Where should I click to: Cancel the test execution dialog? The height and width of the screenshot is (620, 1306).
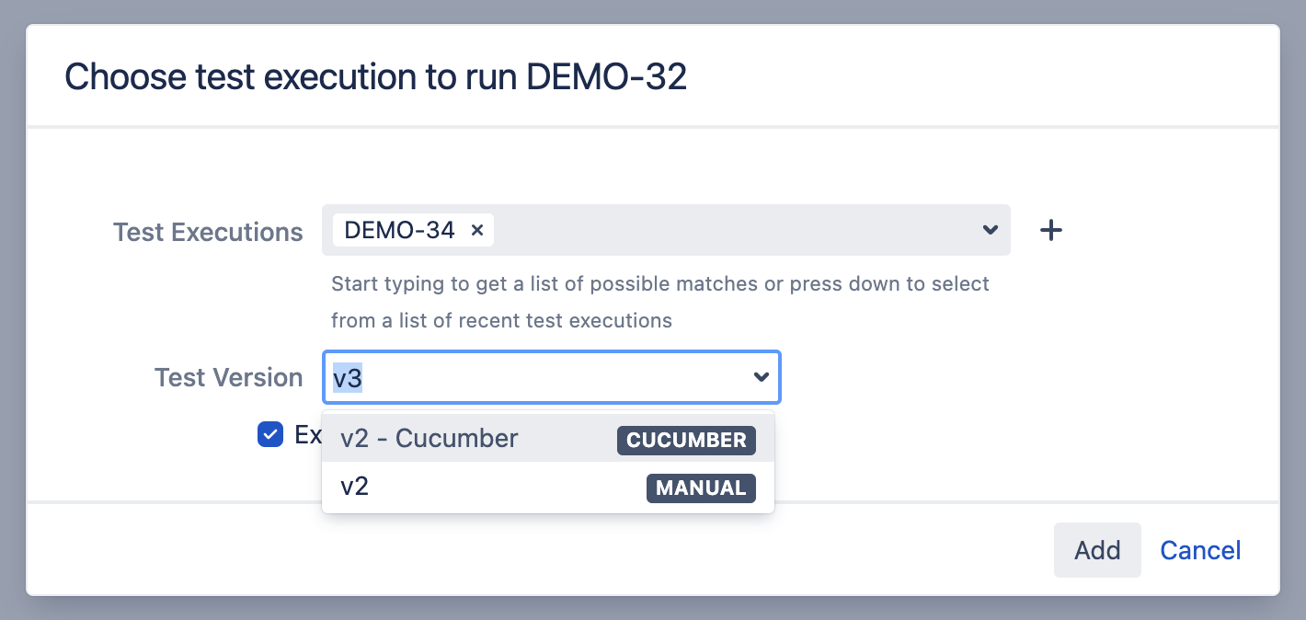click(1200, 550)
